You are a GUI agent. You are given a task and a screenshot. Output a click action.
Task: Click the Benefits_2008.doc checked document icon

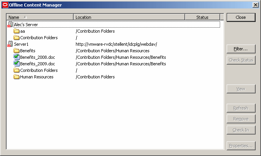[17, 57]
